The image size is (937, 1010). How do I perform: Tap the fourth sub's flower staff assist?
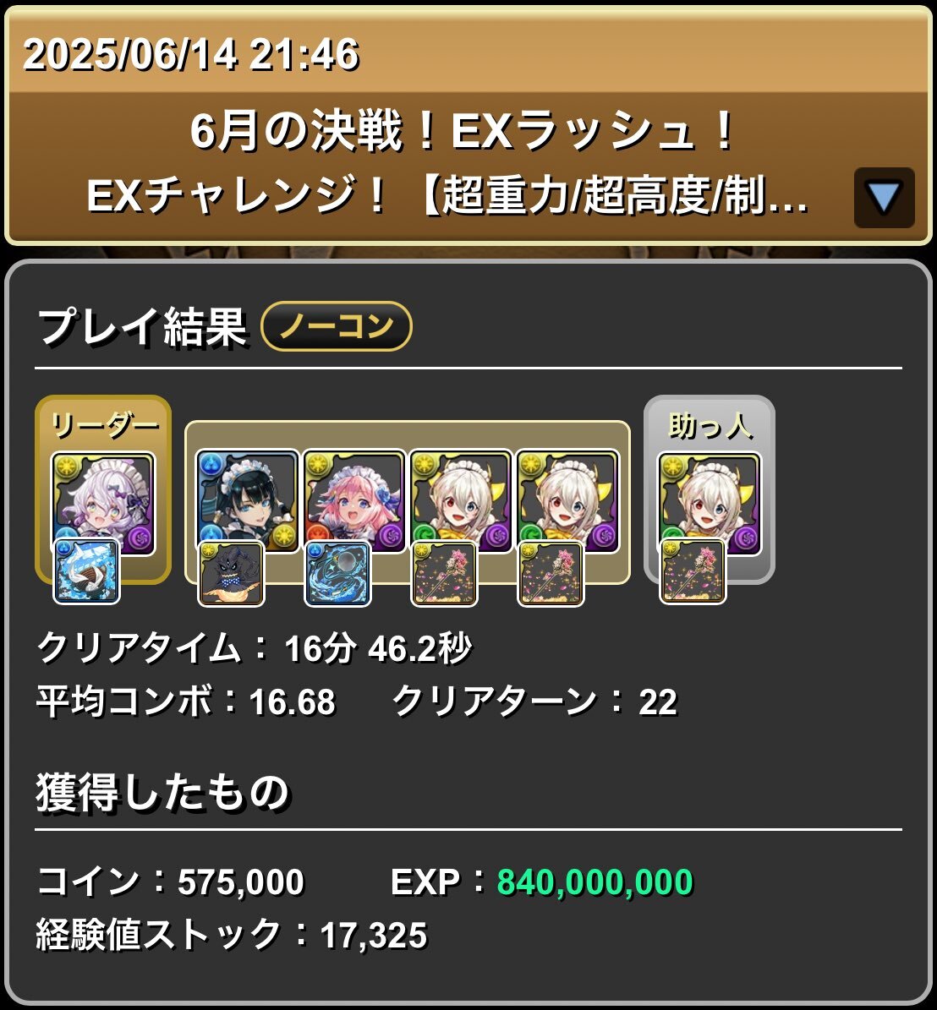[551, 574]
